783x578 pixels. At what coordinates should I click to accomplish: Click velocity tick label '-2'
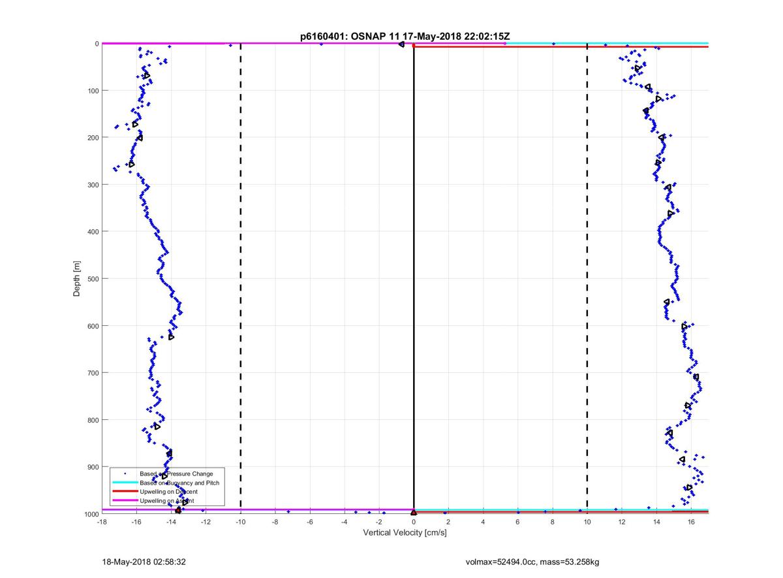[378, 522]
